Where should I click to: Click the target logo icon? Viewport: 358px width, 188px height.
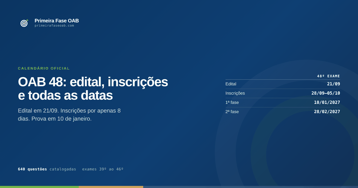tap(24, 23)
